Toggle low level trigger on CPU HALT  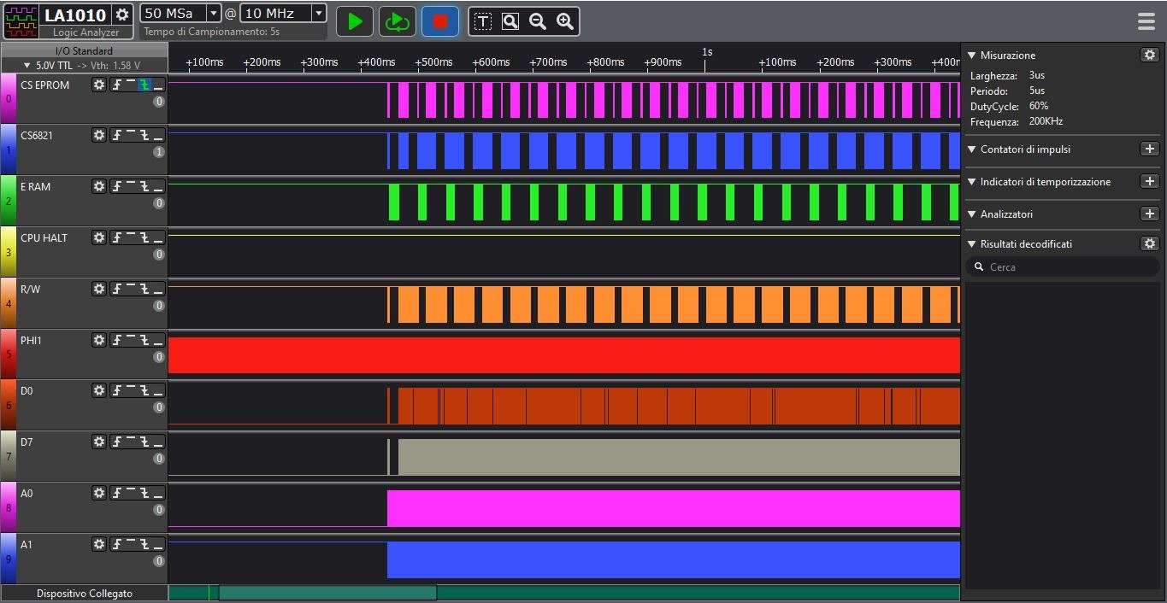coord(158,237)
